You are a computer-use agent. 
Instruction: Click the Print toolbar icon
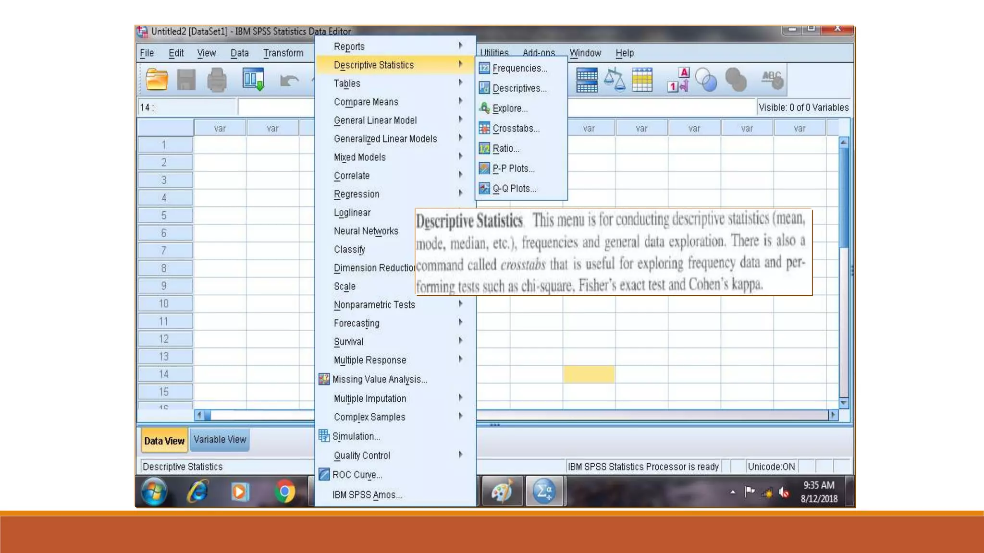[217, 80]
